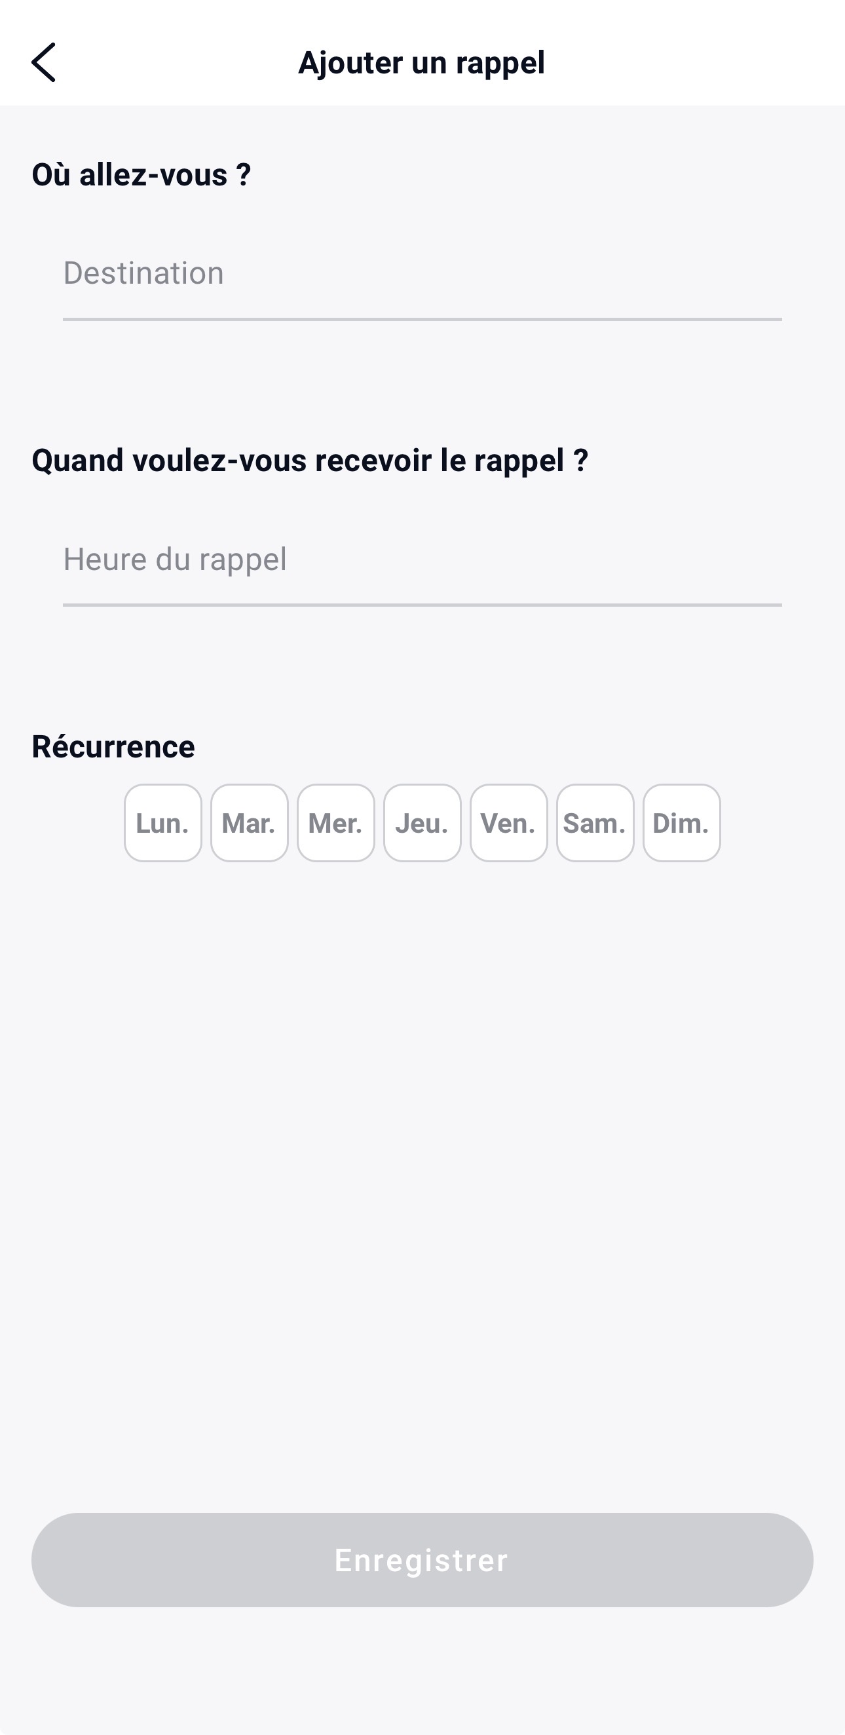This screenshot has width=845, height=1735.
Task: Toggle Jeu. in the recurrence row
Action: click(422, 822)
